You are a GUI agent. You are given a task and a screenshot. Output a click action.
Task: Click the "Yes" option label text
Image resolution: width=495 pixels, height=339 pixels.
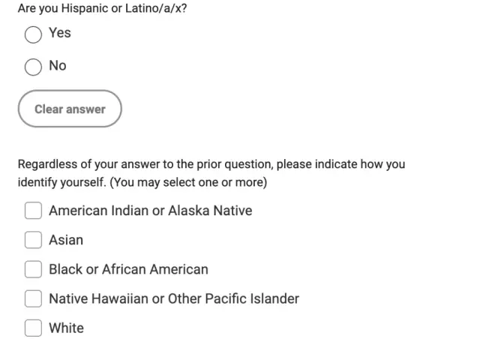(60, 33)
